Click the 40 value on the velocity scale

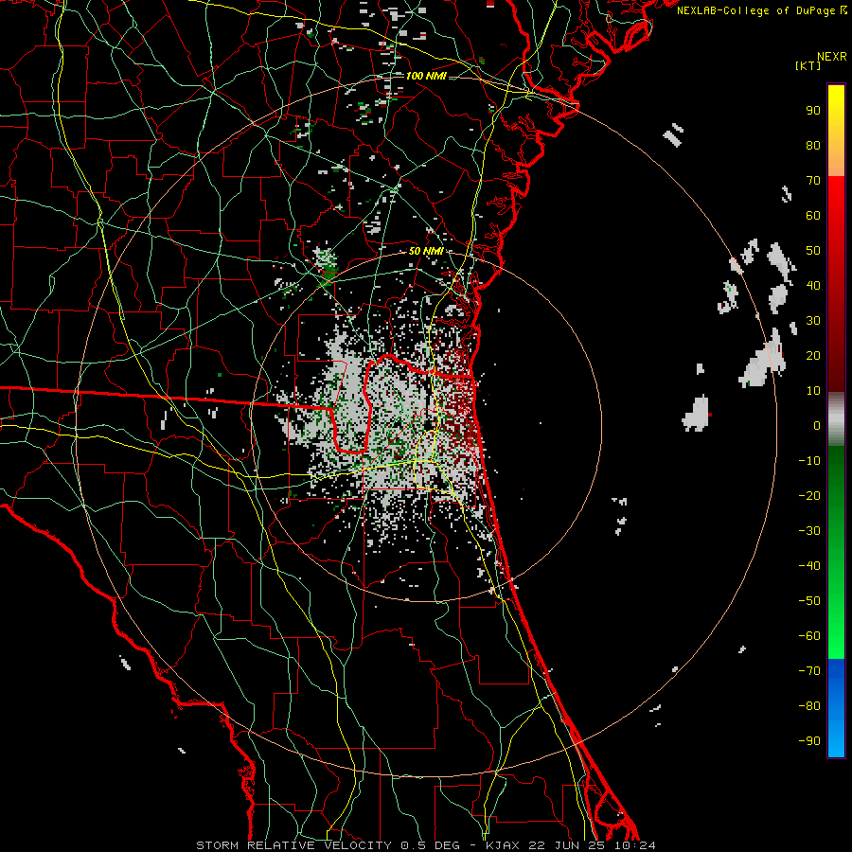click(813, 286)
